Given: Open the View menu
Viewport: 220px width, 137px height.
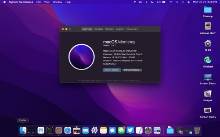Looking at the screenshot, I should click(x=47, y=2).
